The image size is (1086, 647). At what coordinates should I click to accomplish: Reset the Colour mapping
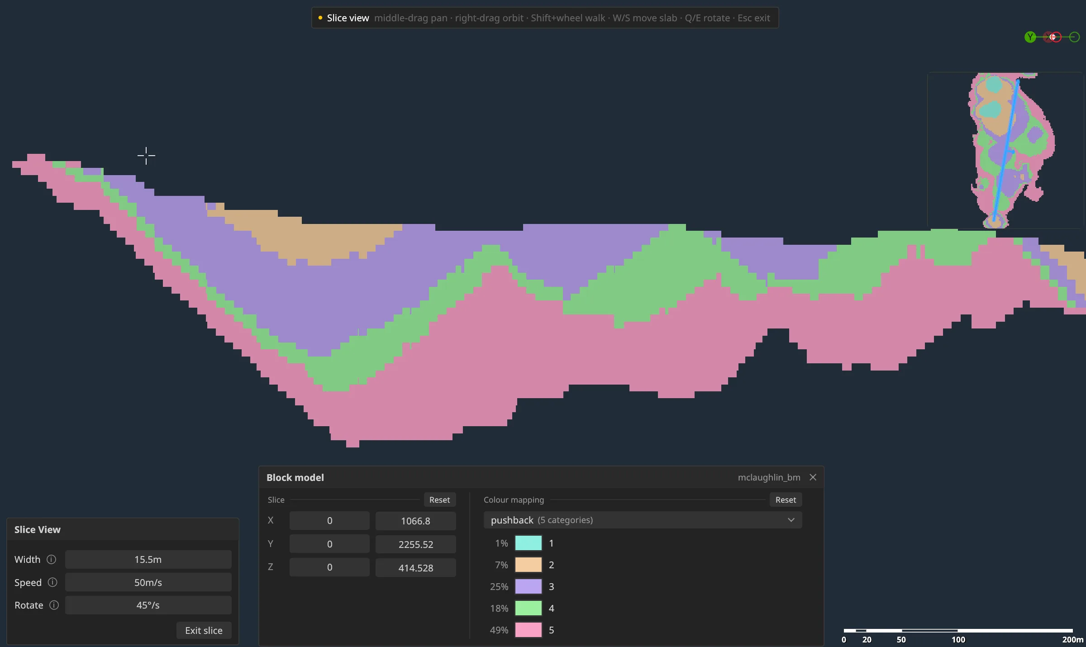point(786,500)
